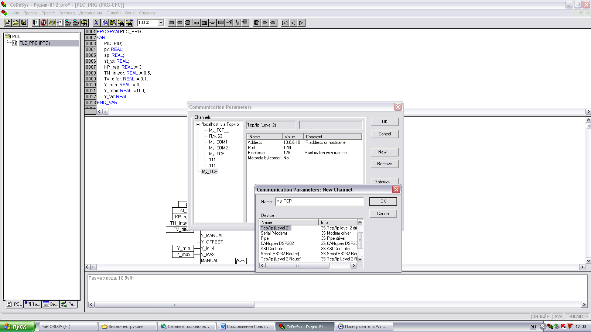This screenshot has height=332, width=591.
Task: Select My_COM2 channel in tree
Action: [218, 148]
